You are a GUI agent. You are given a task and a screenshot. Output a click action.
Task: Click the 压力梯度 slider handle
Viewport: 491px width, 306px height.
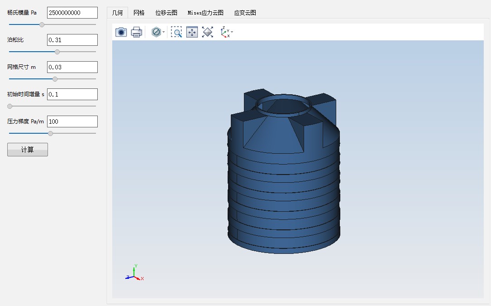pos(50,133)
